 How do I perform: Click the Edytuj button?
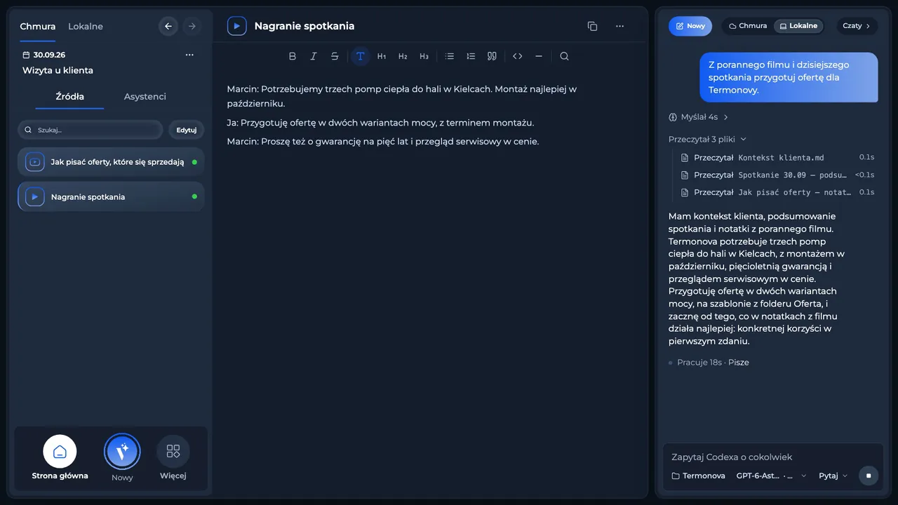point(187,130)
